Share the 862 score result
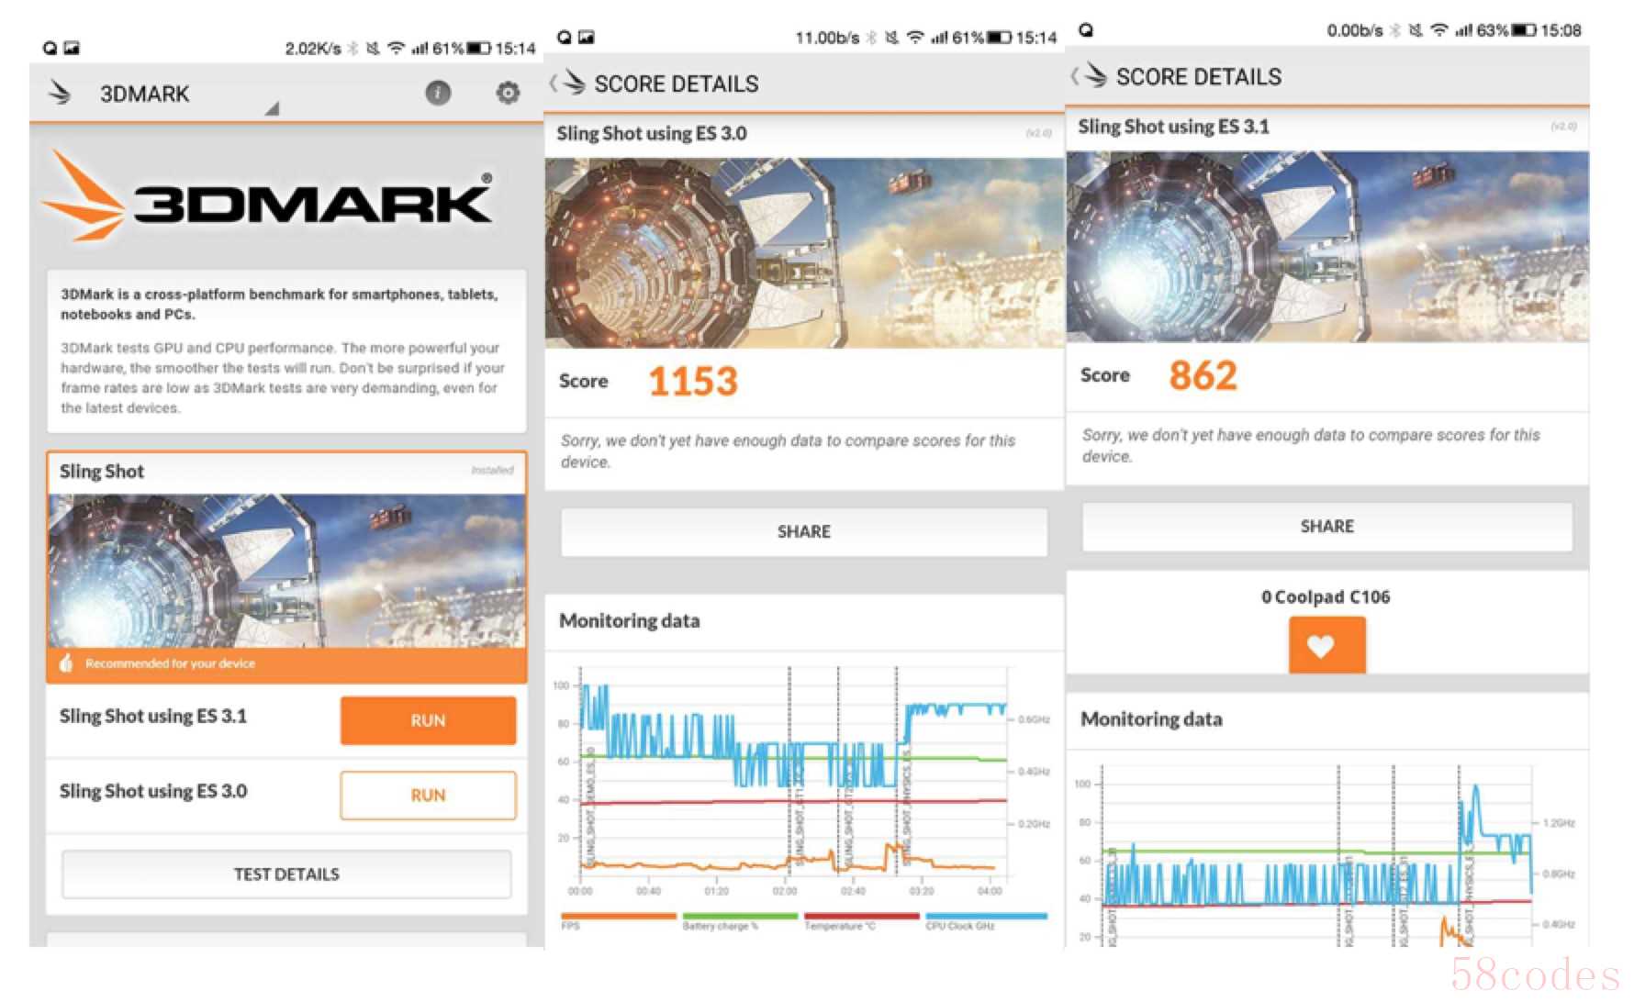Viewport: 1634px width, 1002px height. [1326, 527]
